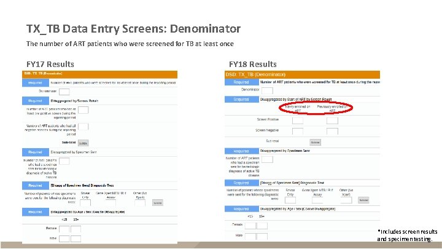Click the FY18 Smear Only input box
This screenshot has height=249, width=442.
(290, 200)
